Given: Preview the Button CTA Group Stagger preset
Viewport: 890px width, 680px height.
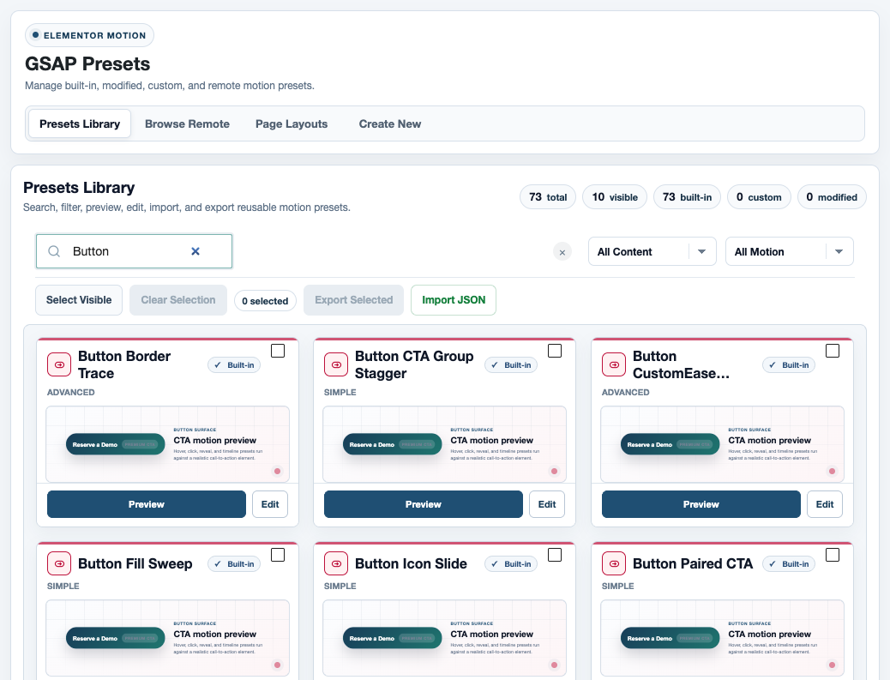Looking at the screenshot, I should [x=424, y=504].
